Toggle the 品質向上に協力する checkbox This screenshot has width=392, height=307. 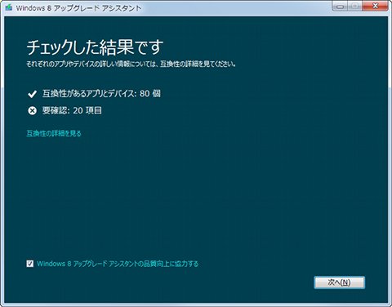click(x=30, y=264)
